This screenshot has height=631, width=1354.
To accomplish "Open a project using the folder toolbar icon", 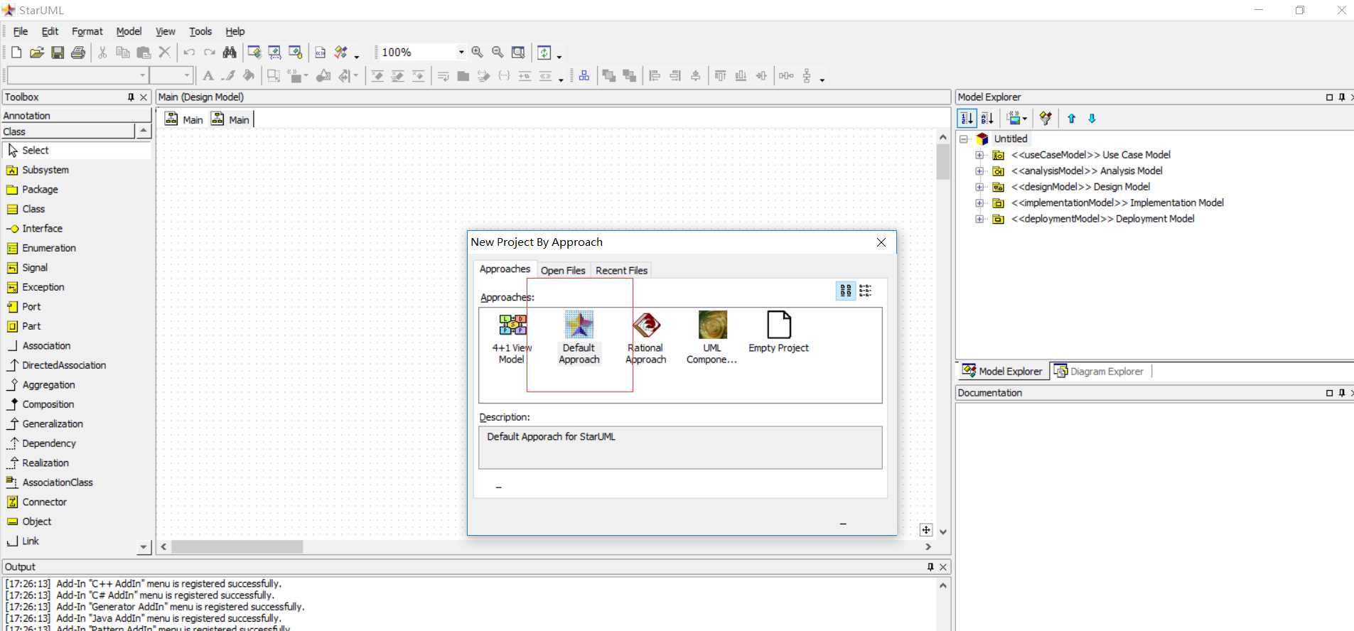I will 37,53.
